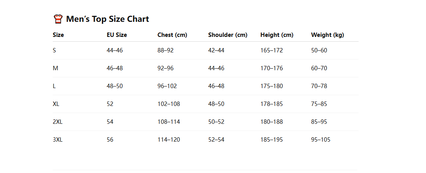
Task: Select the XL size row label
Action: click(x=56, y=104)
